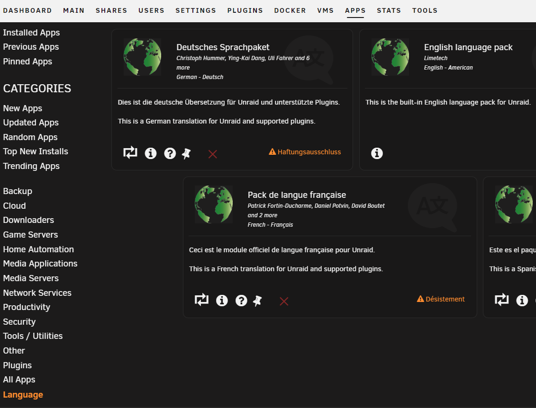Screen dimensions: 536x408
Task: Click the question mark support icon on the German card
Action: coord(170,153)
